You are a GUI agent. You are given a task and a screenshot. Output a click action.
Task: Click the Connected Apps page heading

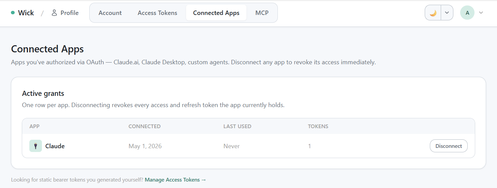tap(47, 49)
